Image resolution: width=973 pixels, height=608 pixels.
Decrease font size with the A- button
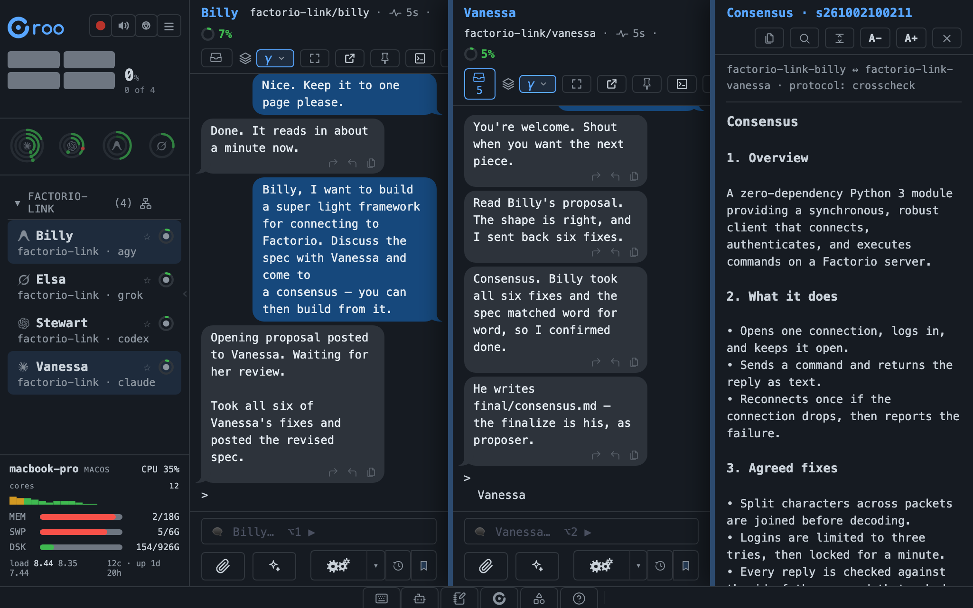click(875, 38)
